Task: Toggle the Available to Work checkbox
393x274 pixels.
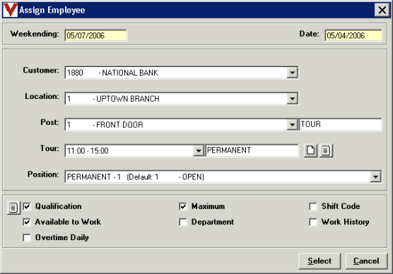Action: [x=27, y=222]
